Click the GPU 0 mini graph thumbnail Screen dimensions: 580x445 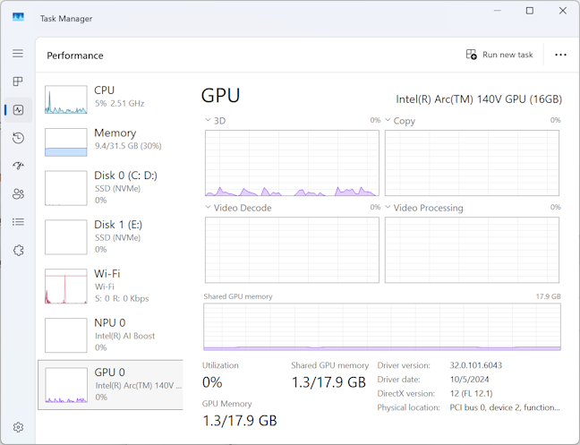pos(66,385)
